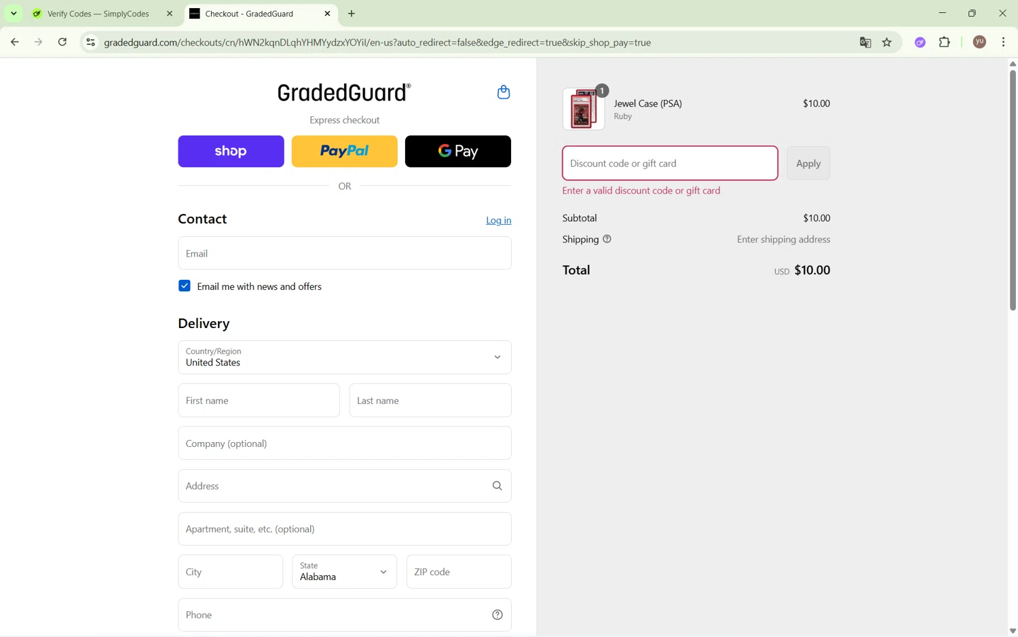Toggle Email me with news and offers

[x=184, y=286]
